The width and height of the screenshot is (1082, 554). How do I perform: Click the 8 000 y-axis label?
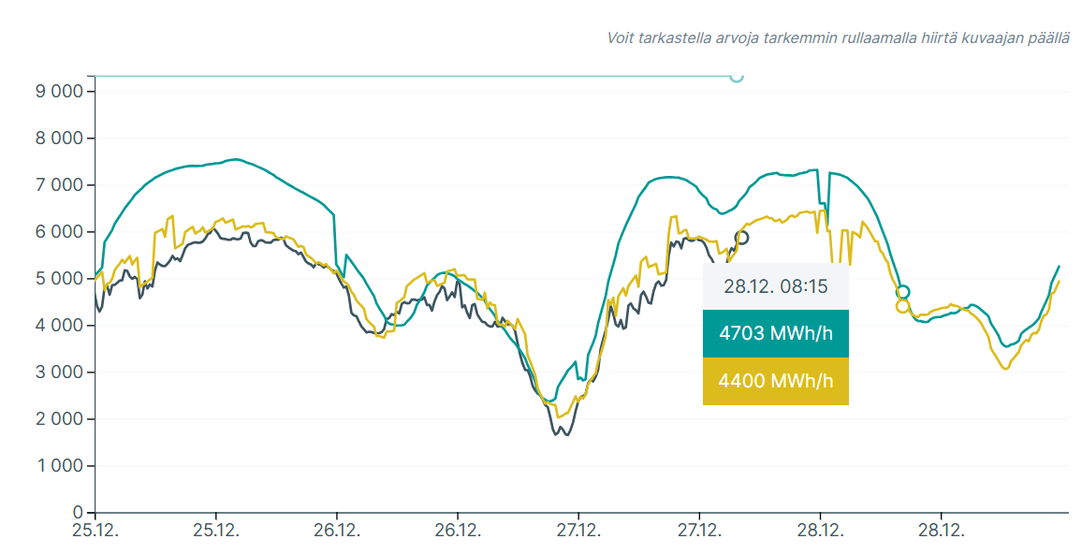point(59,138)
